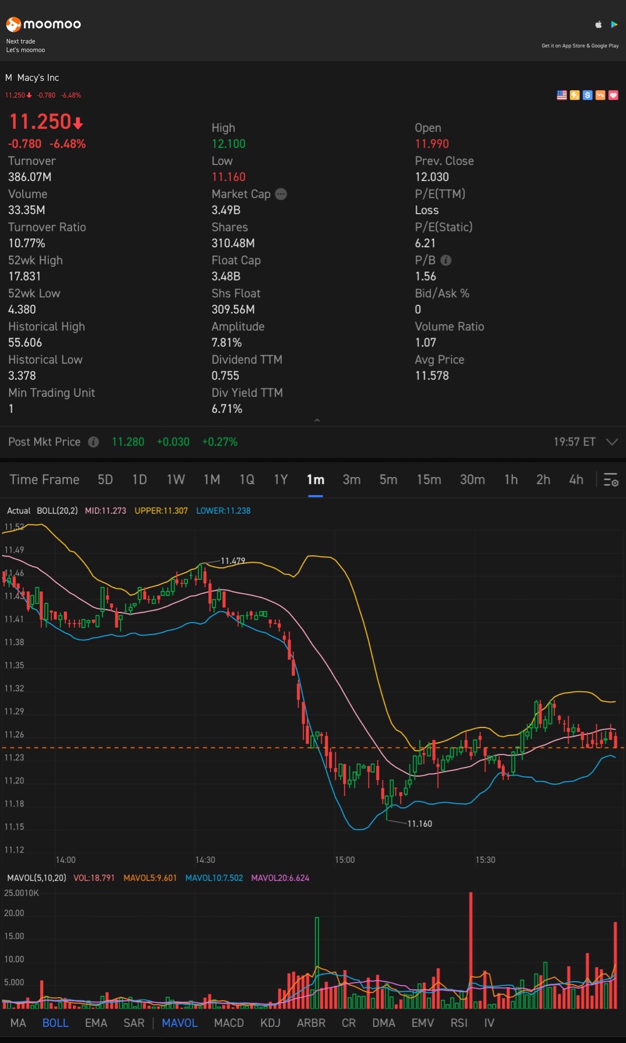The image size is (626, 1043).
Task: Select the 1D time frame
Action: 139,480
